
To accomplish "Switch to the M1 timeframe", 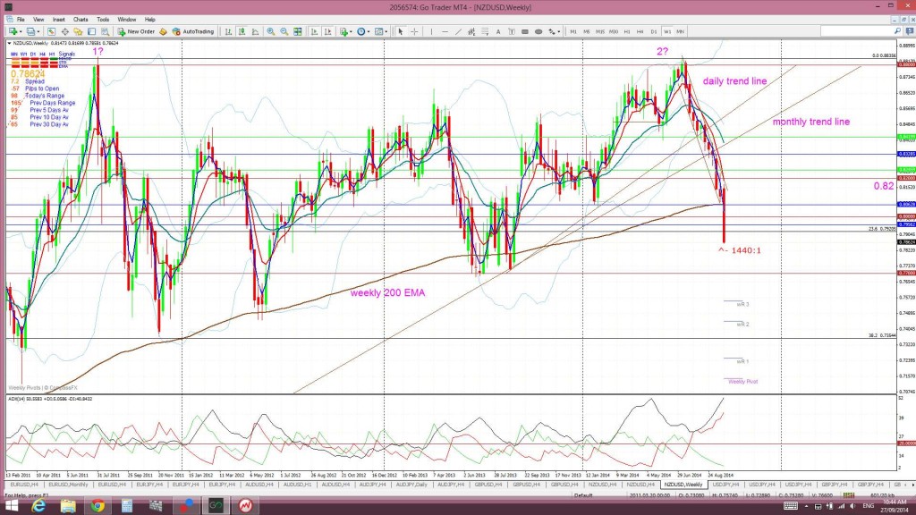I will coord(573,31).
